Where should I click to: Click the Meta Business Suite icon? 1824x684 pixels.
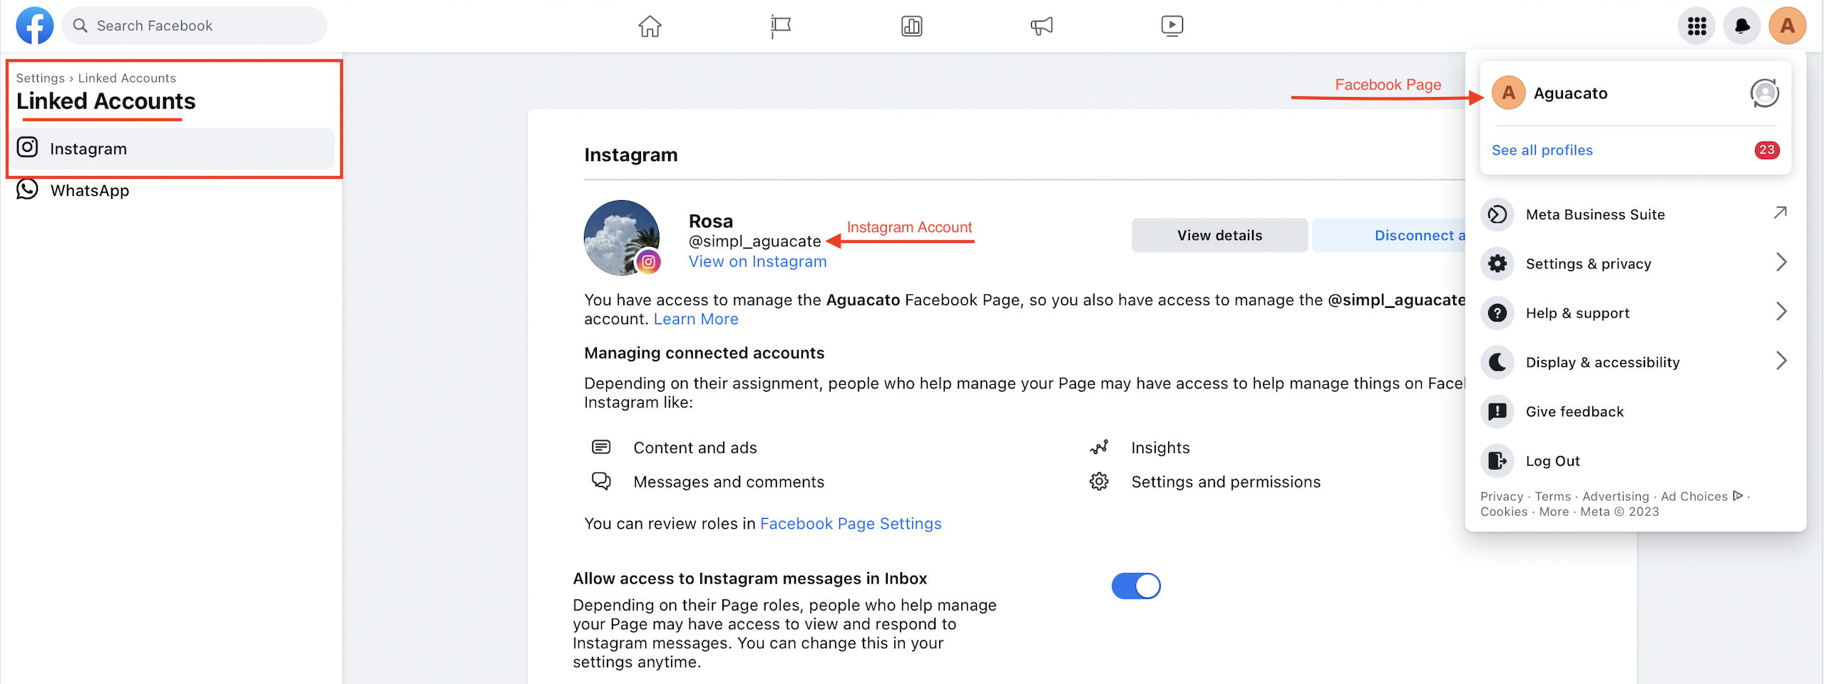1497,214
